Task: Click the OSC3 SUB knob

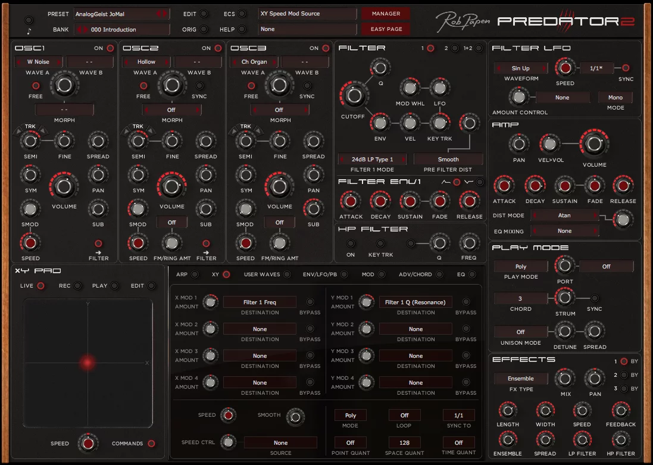Action: (314, 209)
